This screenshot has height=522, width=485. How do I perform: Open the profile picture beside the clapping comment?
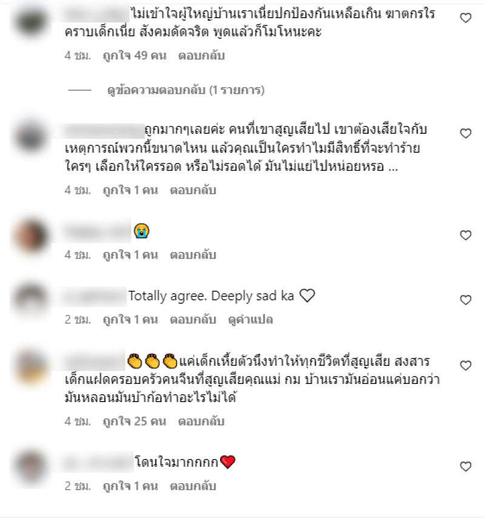[32, 366]
